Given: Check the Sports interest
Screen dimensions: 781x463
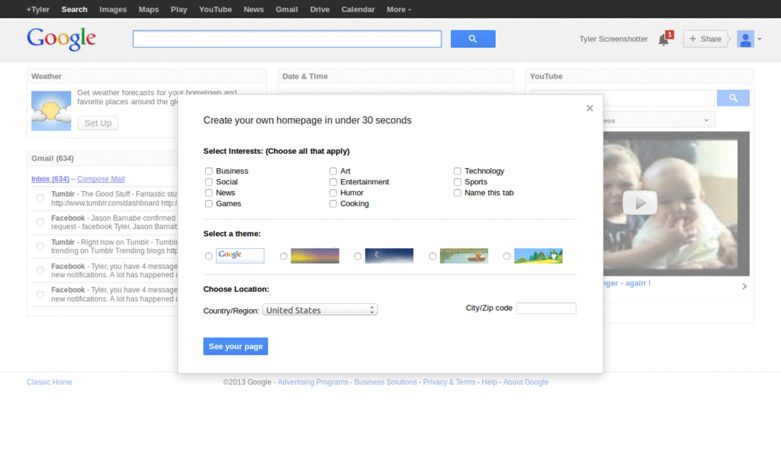Looking at the screenshot, I should click(x=458, y=182).
